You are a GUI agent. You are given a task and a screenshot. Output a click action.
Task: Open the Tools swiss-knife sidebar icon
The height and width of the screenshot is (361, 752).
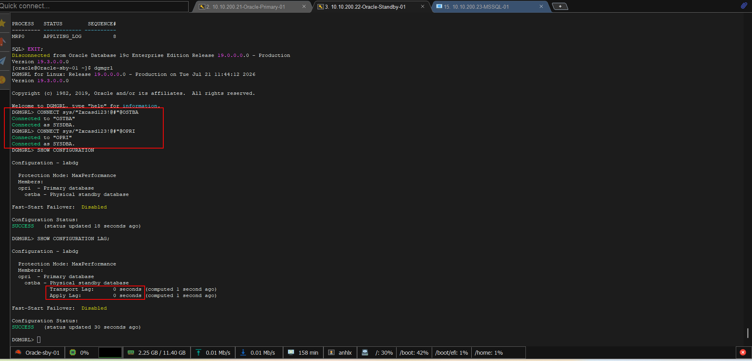tap(3, 42)
